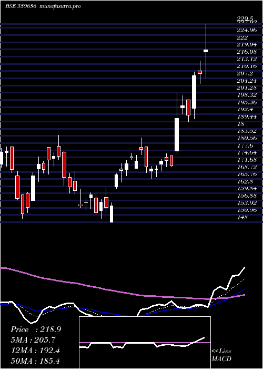Click the 219.04 price axis label
The image size is (263, 369).
coord(247,44)
